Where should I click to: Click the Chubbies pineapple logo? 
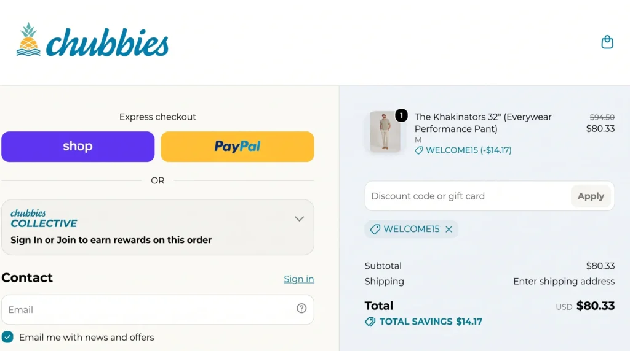coord(28,39)
